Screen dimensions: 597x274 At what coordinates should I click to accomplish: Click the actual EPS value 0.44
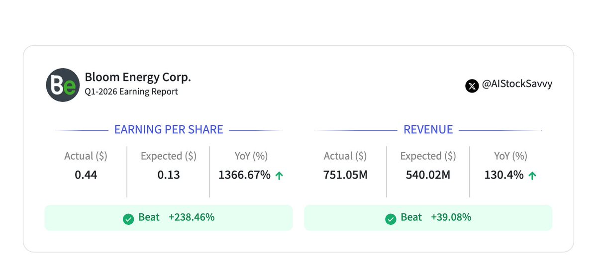(x=86, y=175)
